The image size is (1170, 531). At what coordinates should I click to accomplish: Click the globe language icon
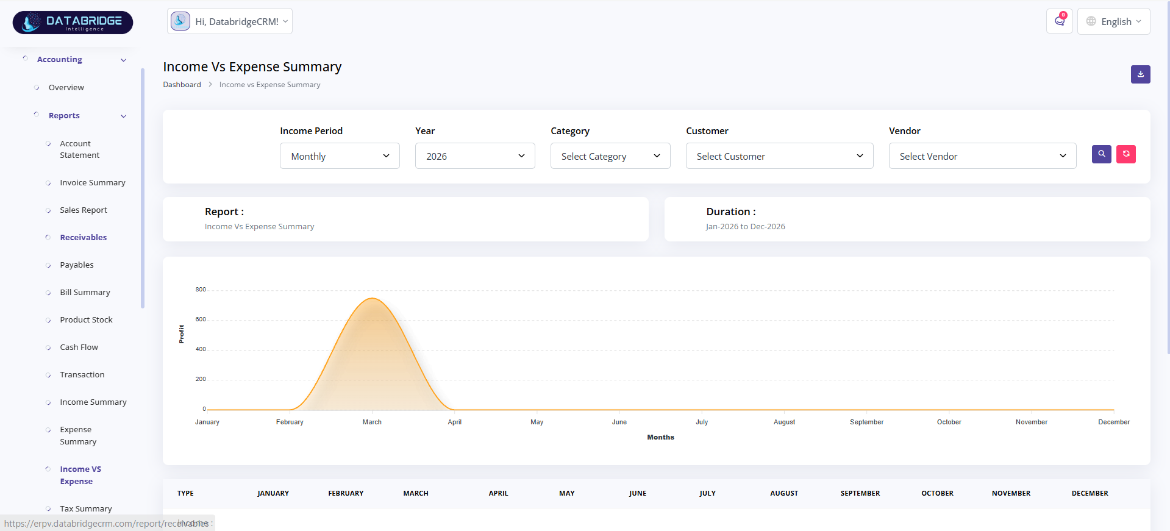tap(1091, 21)
